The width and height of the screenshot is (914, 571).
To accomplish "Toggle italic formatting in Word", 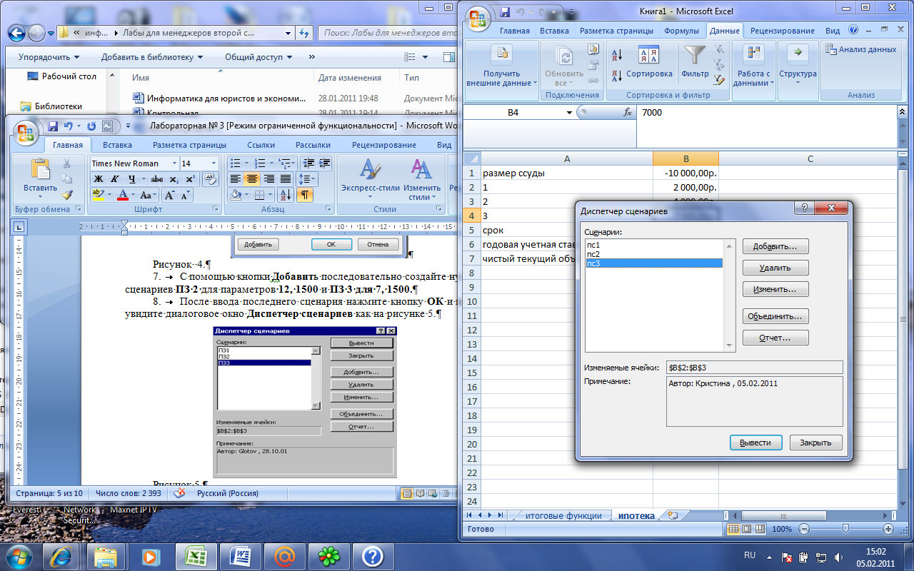I will point(115,179).
